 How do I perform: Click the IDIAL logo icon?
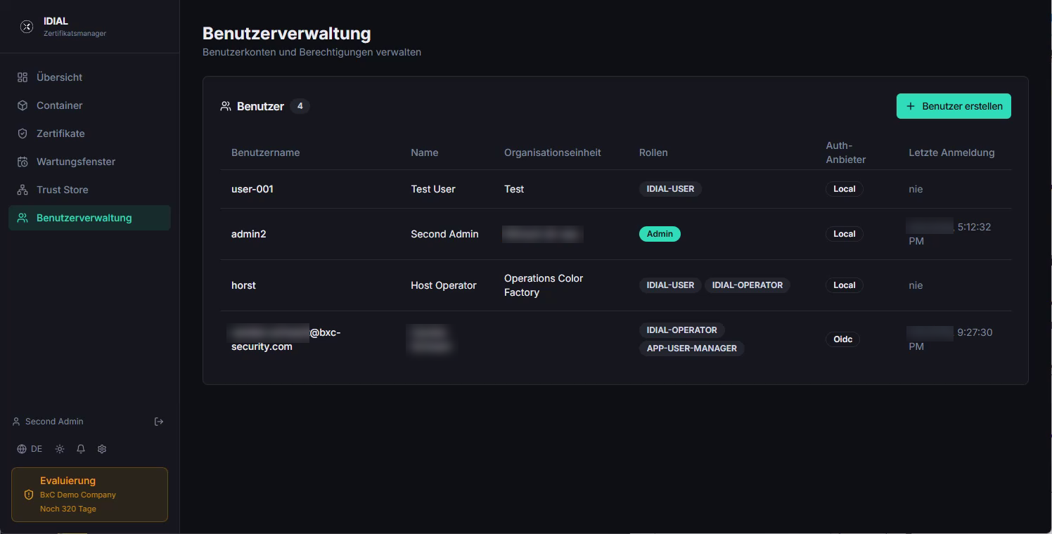click(x=27, y=27)
